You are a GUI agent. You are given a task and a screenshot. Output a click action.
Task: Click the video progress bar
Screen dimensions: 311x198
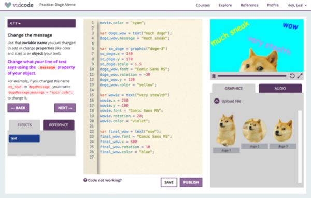[252, 76]
